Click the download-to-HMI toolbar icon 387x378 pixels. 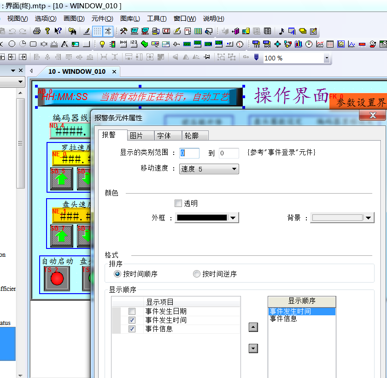[156, 31]
